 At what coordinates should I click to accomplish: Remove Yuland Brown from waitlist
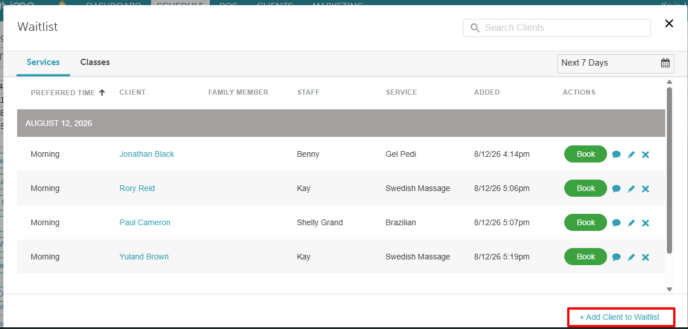click(645, 257)
